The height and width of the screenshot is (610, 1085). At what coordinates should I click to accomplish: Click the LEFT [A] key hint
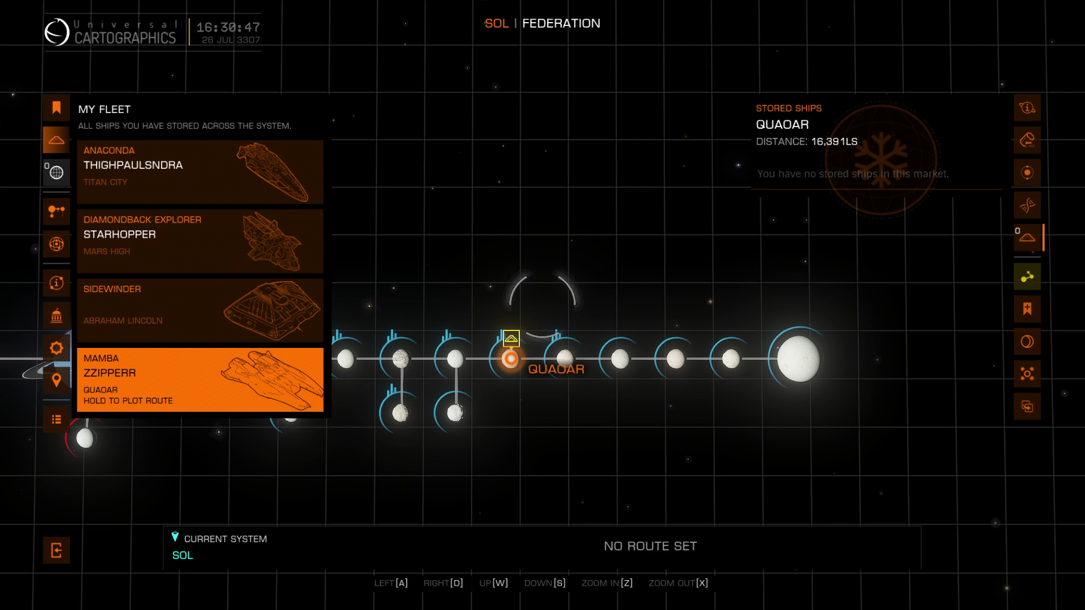pyautogui.click(x=390, y=583)
